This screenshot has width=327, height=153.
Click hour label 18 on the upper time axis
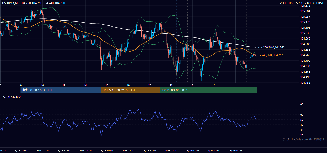pos(128,85)
